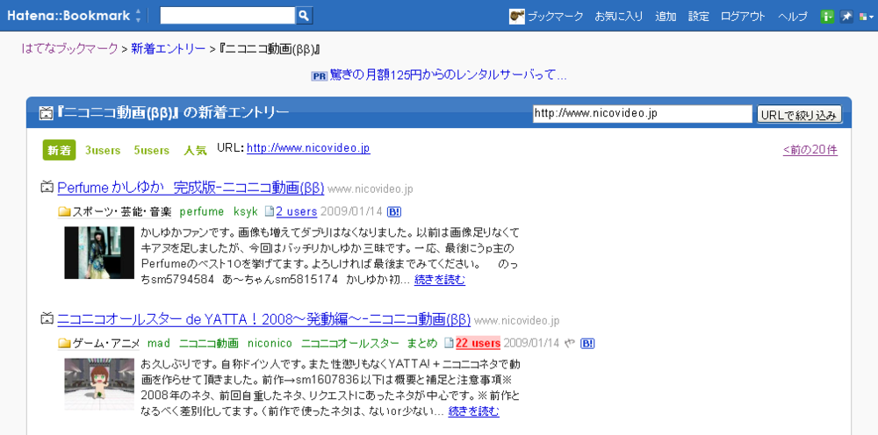Click video icon beside Perfume かしゆか entry
Viewport: 878px width, 435px height.
(47, 188)
